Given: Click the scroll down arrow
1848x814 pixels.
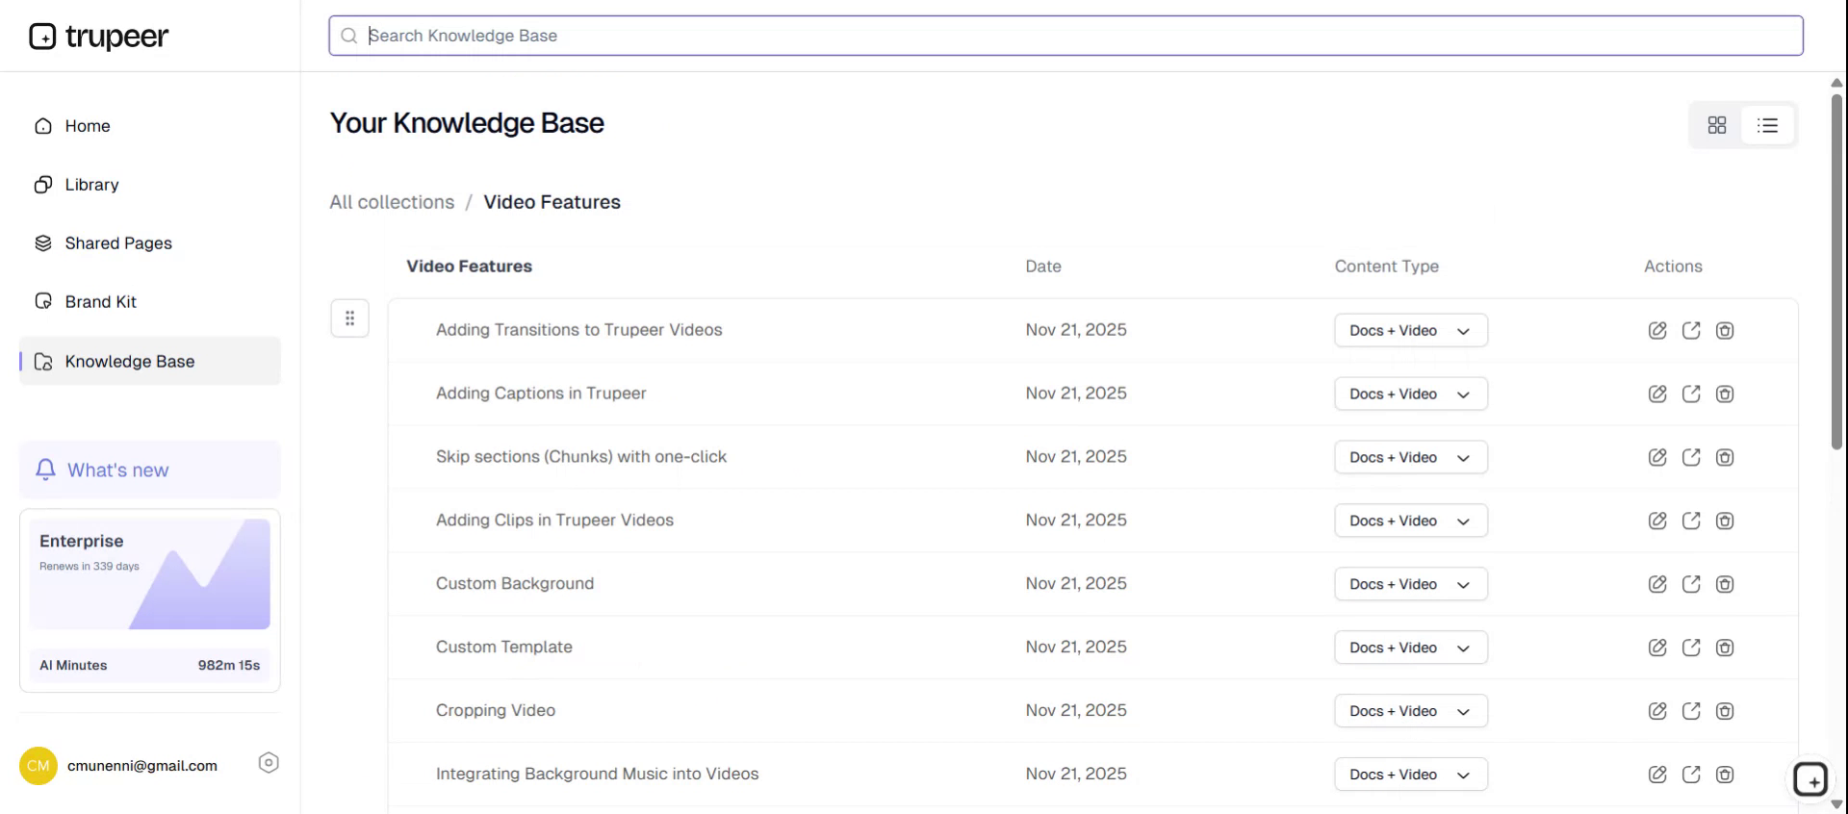Looking at the screenshot, I should click(x=1836, y=804).
